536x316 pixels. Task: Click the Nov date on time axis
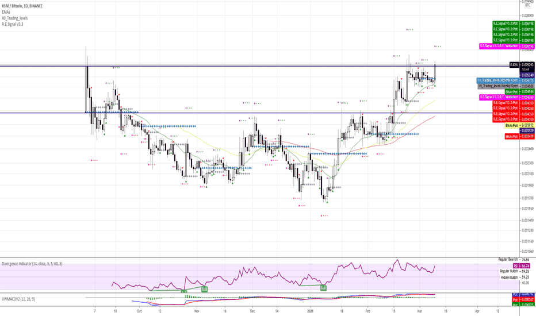(196, 311)
